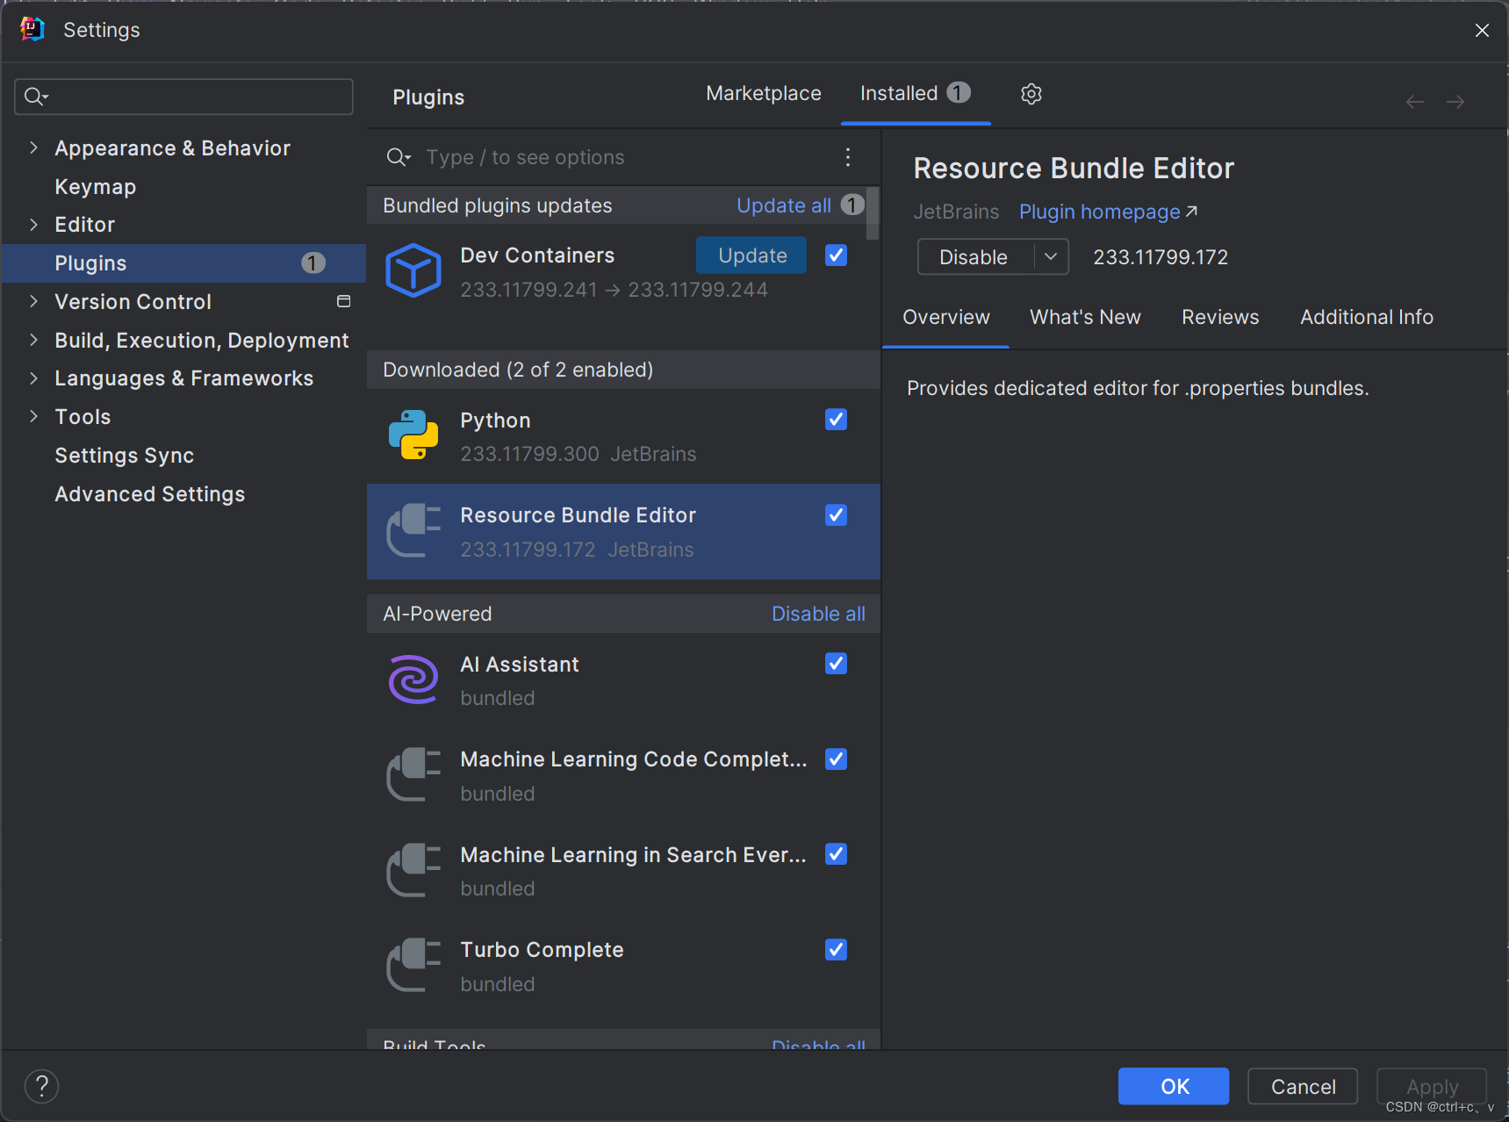
Task: Click Machine Learning in Search Everywhere icon
Action: click(413, 870)
